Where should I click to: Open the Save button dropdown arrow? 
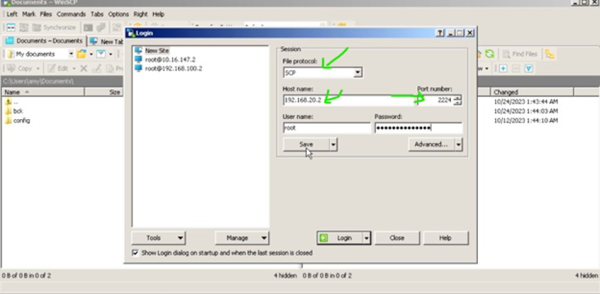pyautogui.click(x=333, y=145)
